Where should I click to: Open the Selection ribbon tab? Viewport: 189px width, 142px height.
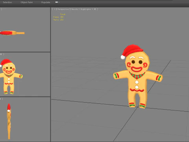point(7,2)
